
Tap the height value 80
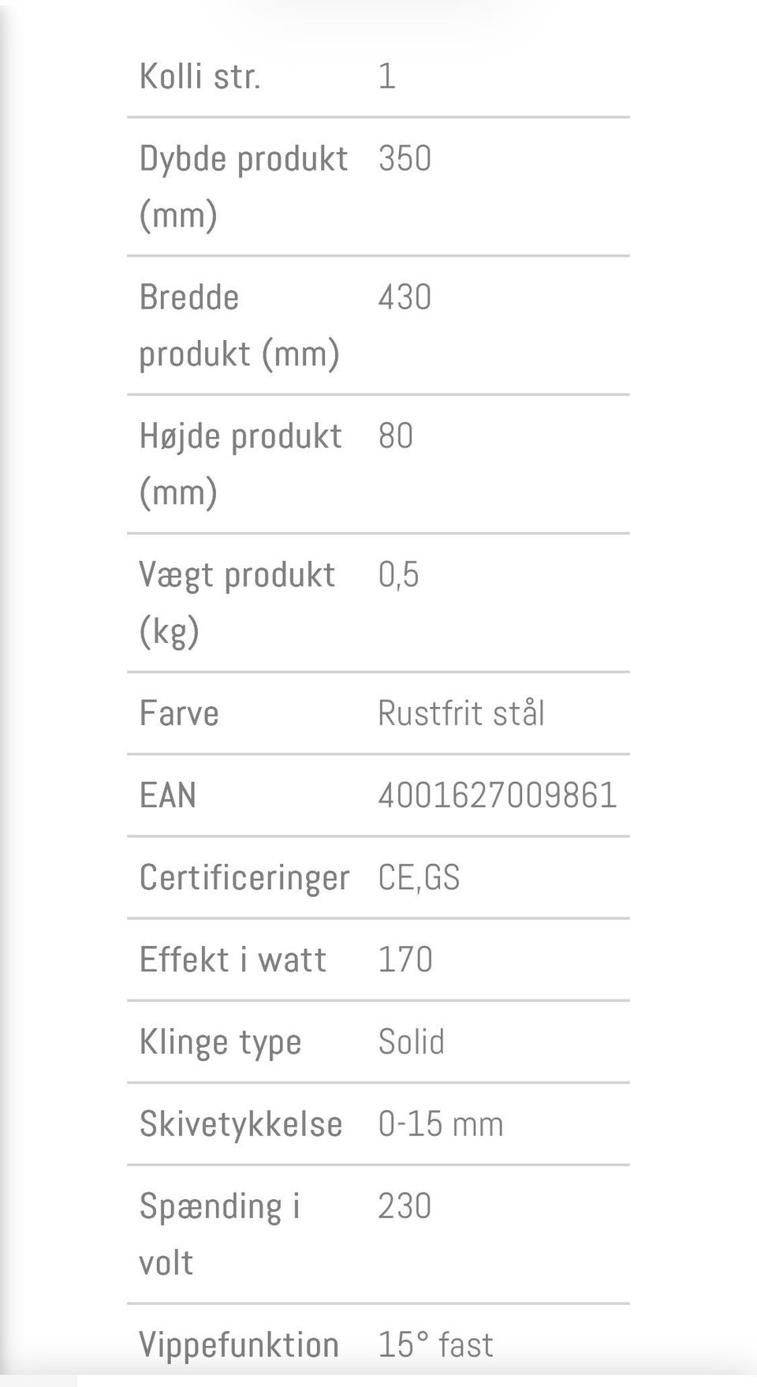(x=396, y=436)
